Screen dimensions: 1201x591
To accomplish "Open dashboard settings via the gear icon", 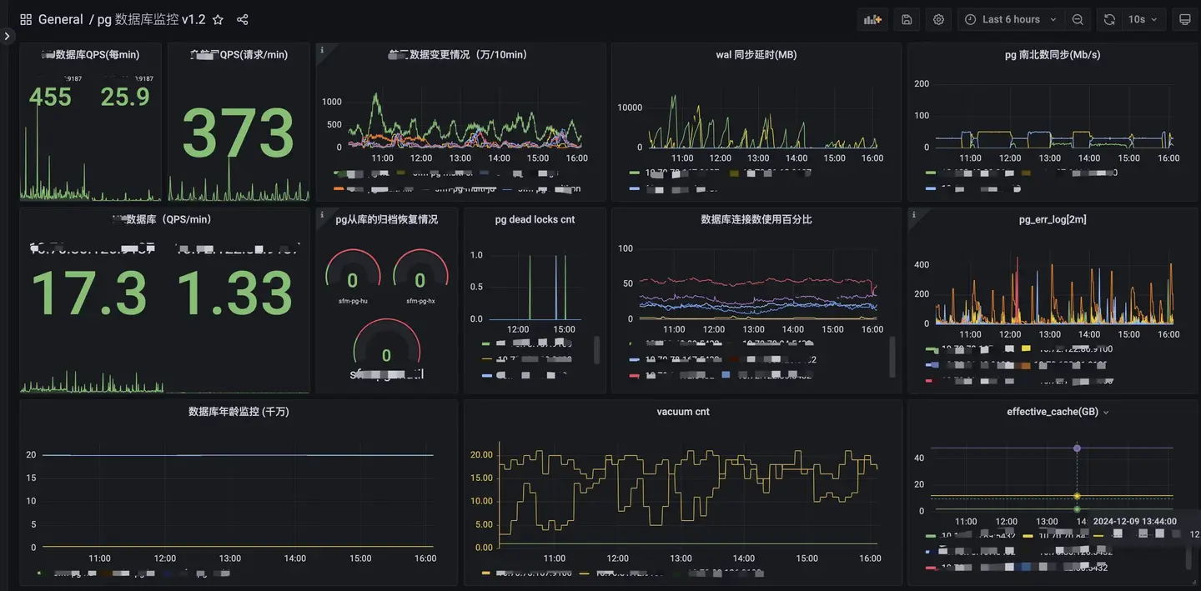I will point(938,19).
